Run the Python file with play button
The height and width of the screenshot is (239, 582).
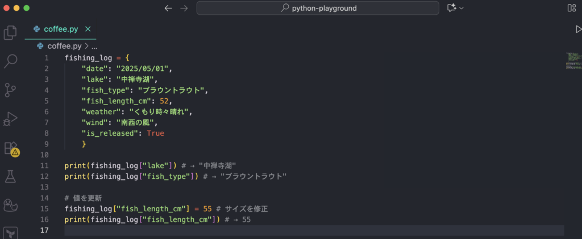point(579,29)
